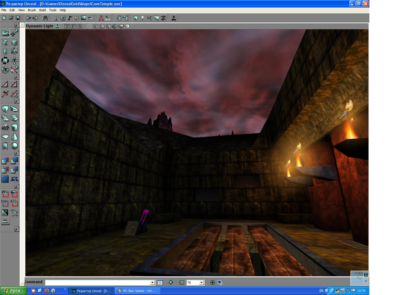Open the 2D shape editor (red triangle)
Image resolution: width=393 pixels, height=295 pixels.
[x=101, y=18]
